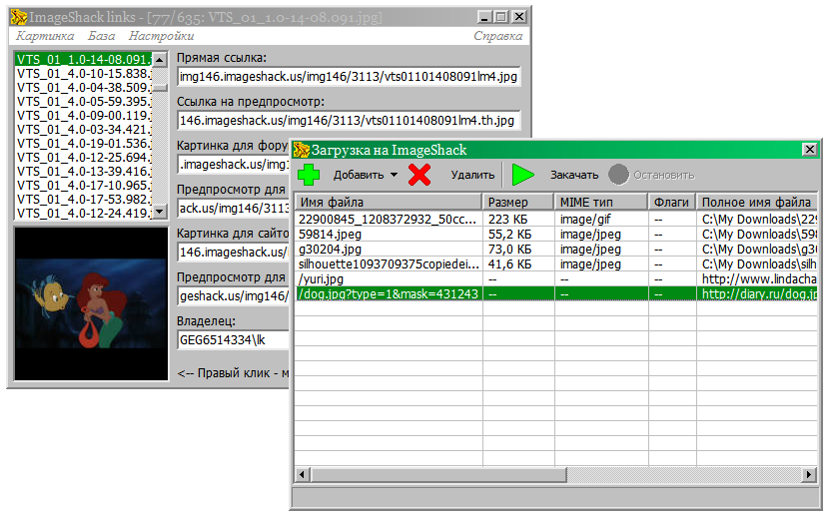Click the Закачать button label

click(x=574, y=175)
